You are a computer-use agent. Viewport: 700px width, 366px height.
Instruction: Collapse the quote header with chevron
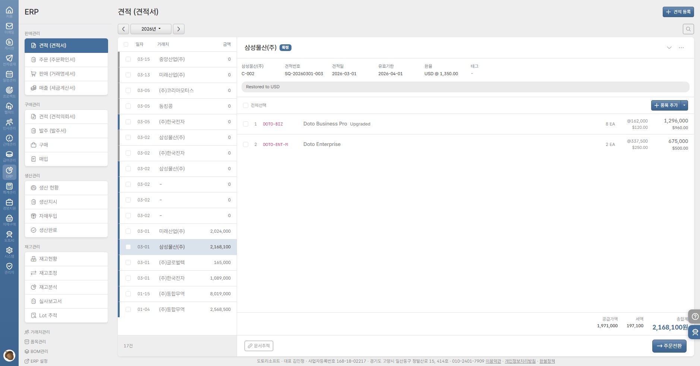pyautogui.click(x=669, y=48)
